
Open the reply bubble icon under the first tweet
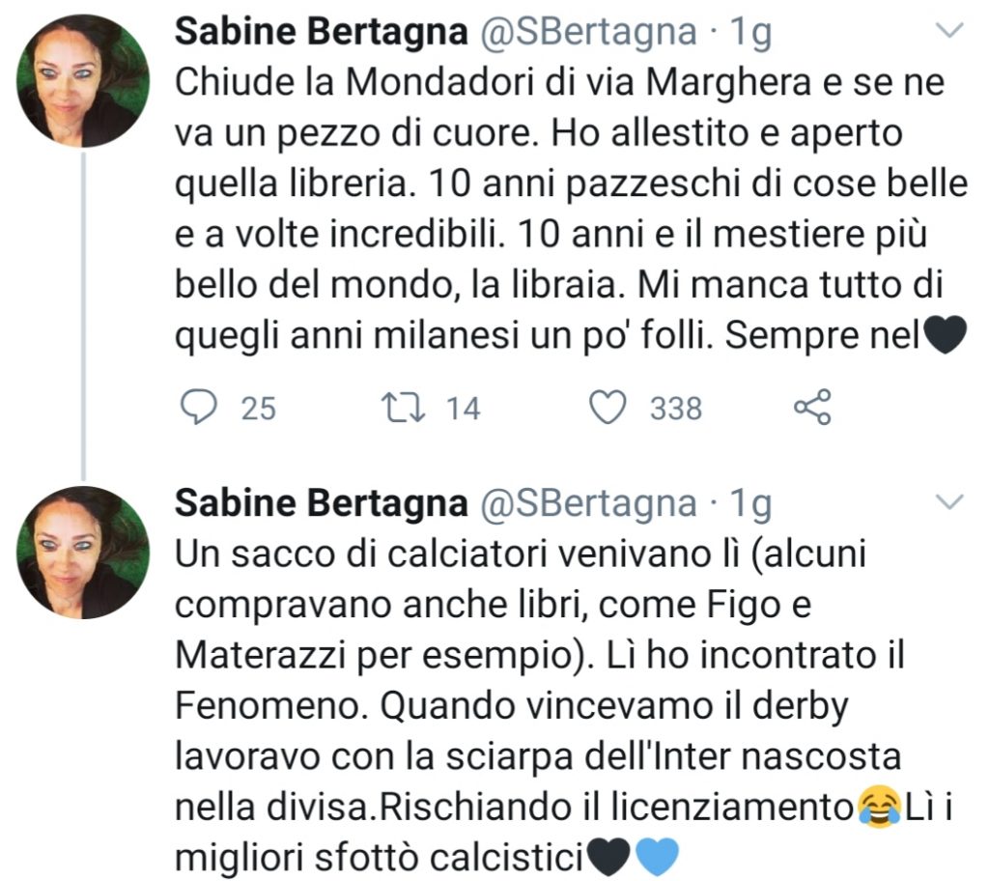(x=201, y=406)
